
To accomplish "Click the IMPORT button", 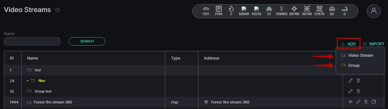I will (373, 44).
